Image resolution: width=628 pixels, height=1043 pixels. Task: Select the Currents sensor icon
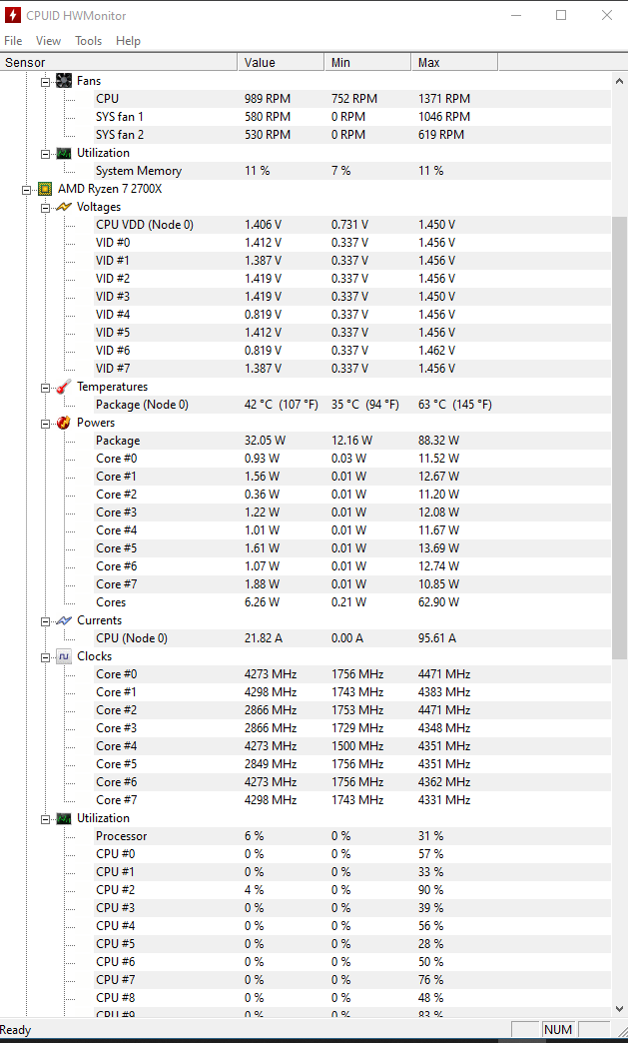point(63,619)
